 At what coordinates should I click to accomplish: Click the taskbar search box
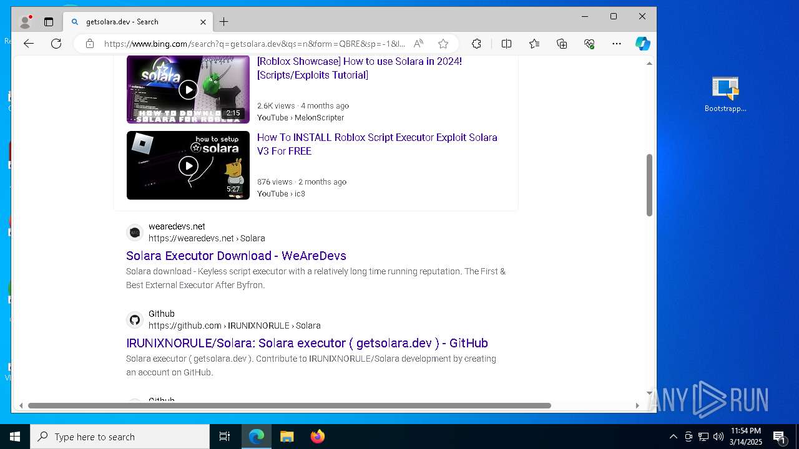pyautogui.click(x=120, y=437)
